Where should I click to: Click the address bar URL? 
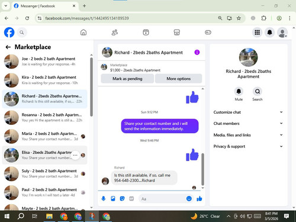[87, 18]
